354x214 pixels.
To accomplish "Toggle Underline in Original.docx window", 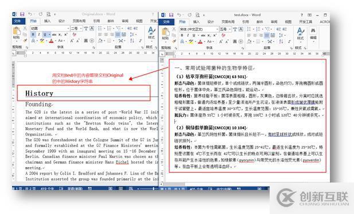I will click(x=45, y=34).
